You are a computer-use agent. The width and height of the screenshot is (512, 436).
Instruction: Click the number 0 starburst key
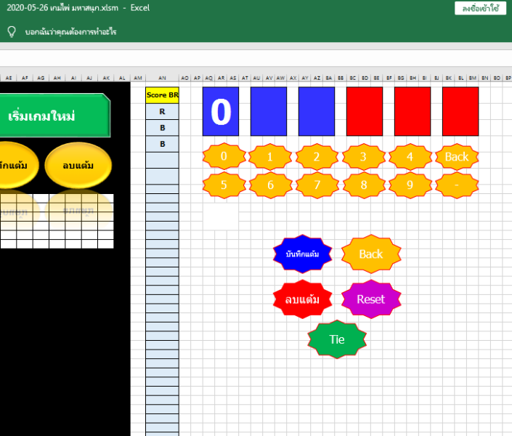pos(224,156)
